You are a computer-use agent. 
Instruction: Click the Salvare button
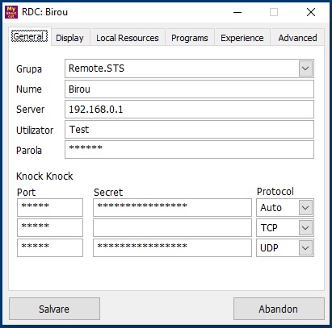[x=54, y=309]
